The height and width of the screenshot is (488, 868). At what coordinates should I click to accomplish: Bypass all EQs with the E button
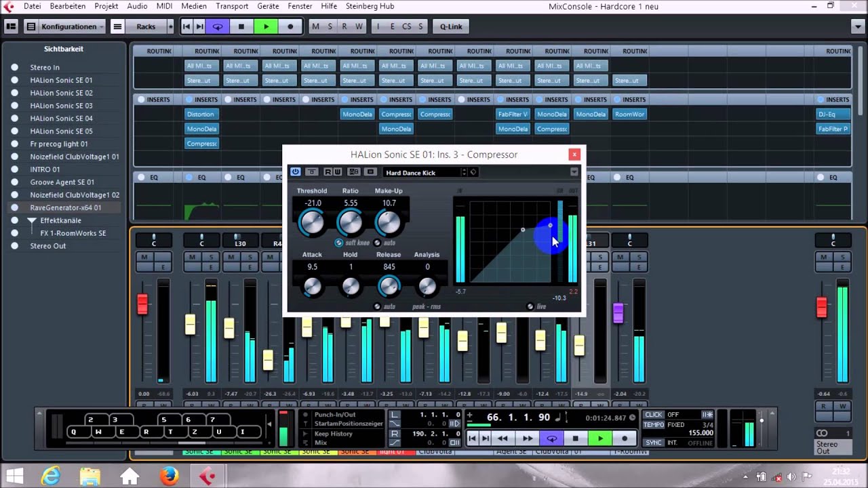392,26
